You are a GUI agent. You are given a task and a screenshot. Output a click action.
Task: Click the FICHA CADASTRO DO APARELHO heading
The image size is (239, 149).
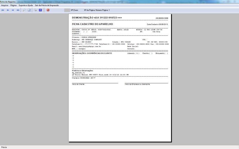pyautogui.click(x=92, y=24)
